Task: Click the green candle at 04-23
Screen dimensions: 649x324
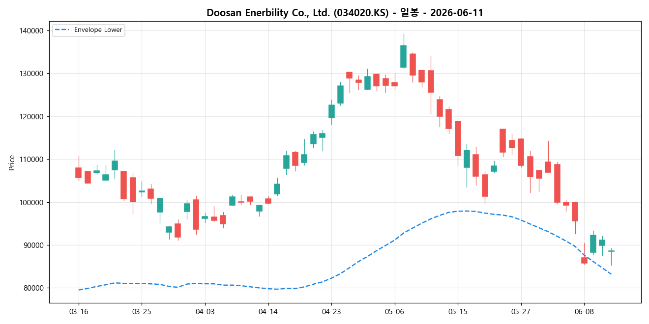Action: click(x=331, y=111)
